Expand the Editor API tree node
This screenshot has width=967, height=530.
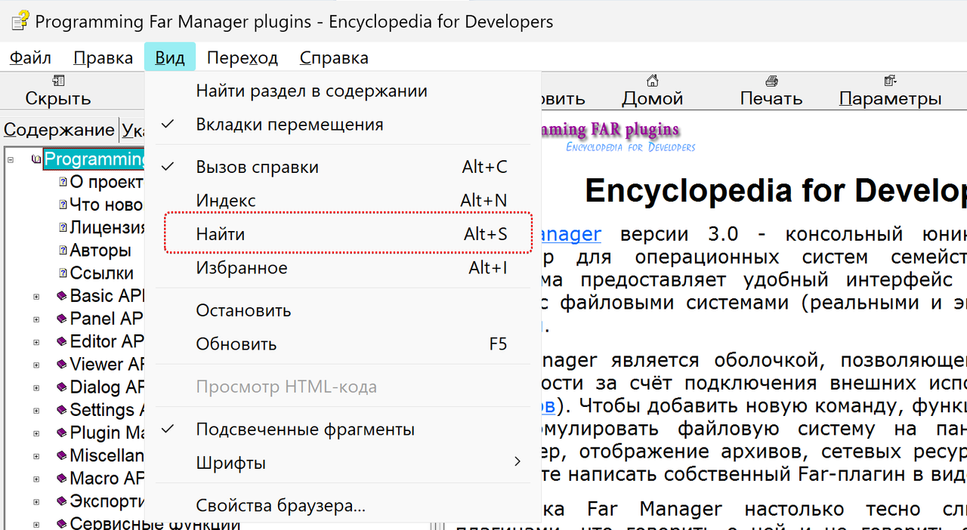point(36,341)
